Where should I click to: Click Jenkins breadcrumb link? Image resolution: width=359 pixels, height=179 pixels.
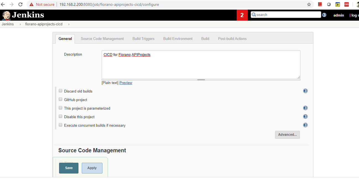pos(8,24)
